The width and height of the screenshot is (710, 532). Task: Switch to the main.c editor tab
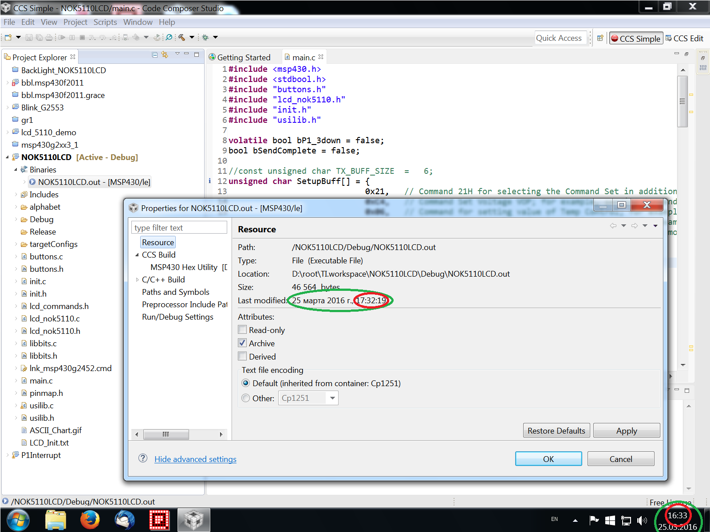(x=304, y=57)
